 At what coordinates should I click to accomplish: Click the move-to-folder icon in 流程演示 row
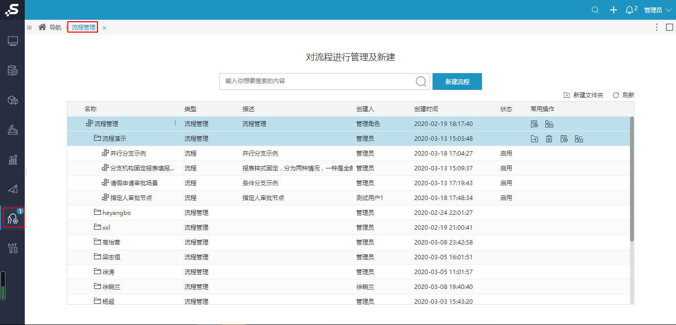[x=534, y=139]
